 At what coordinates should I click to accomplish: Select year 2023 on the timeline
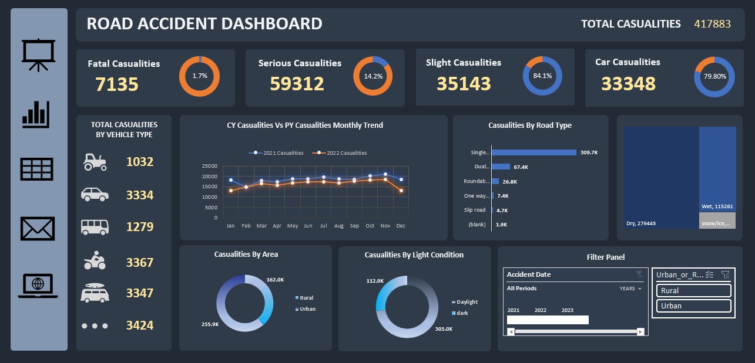coord(568,310)
